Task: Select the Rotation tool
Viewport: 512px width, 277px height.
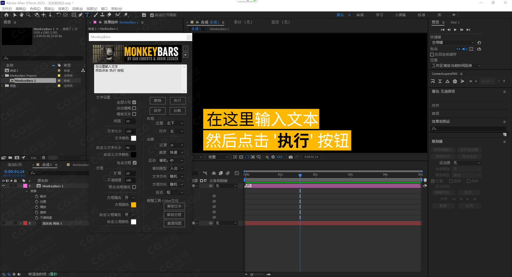Action: 58,15
